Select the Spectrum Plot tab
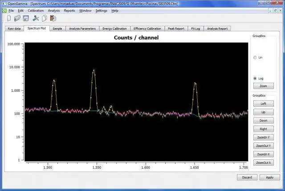Image resolution: width=285 pixels, height=191 pixels. tap(37, 28)
